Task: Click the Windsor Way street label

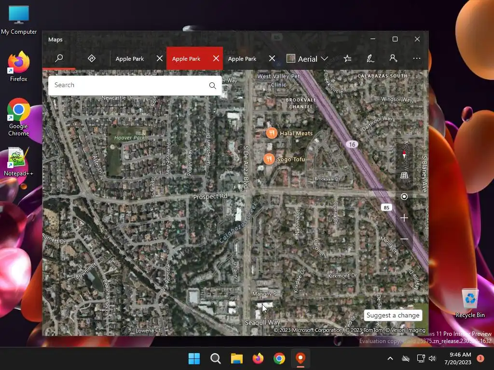Action: click(397, 99)
